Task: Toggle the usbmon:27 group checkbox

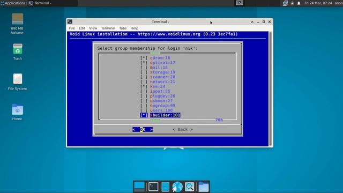Action: pos(144,101)
